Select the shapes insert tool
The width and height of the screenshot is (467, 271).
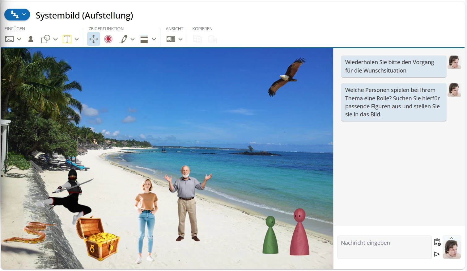45,39
